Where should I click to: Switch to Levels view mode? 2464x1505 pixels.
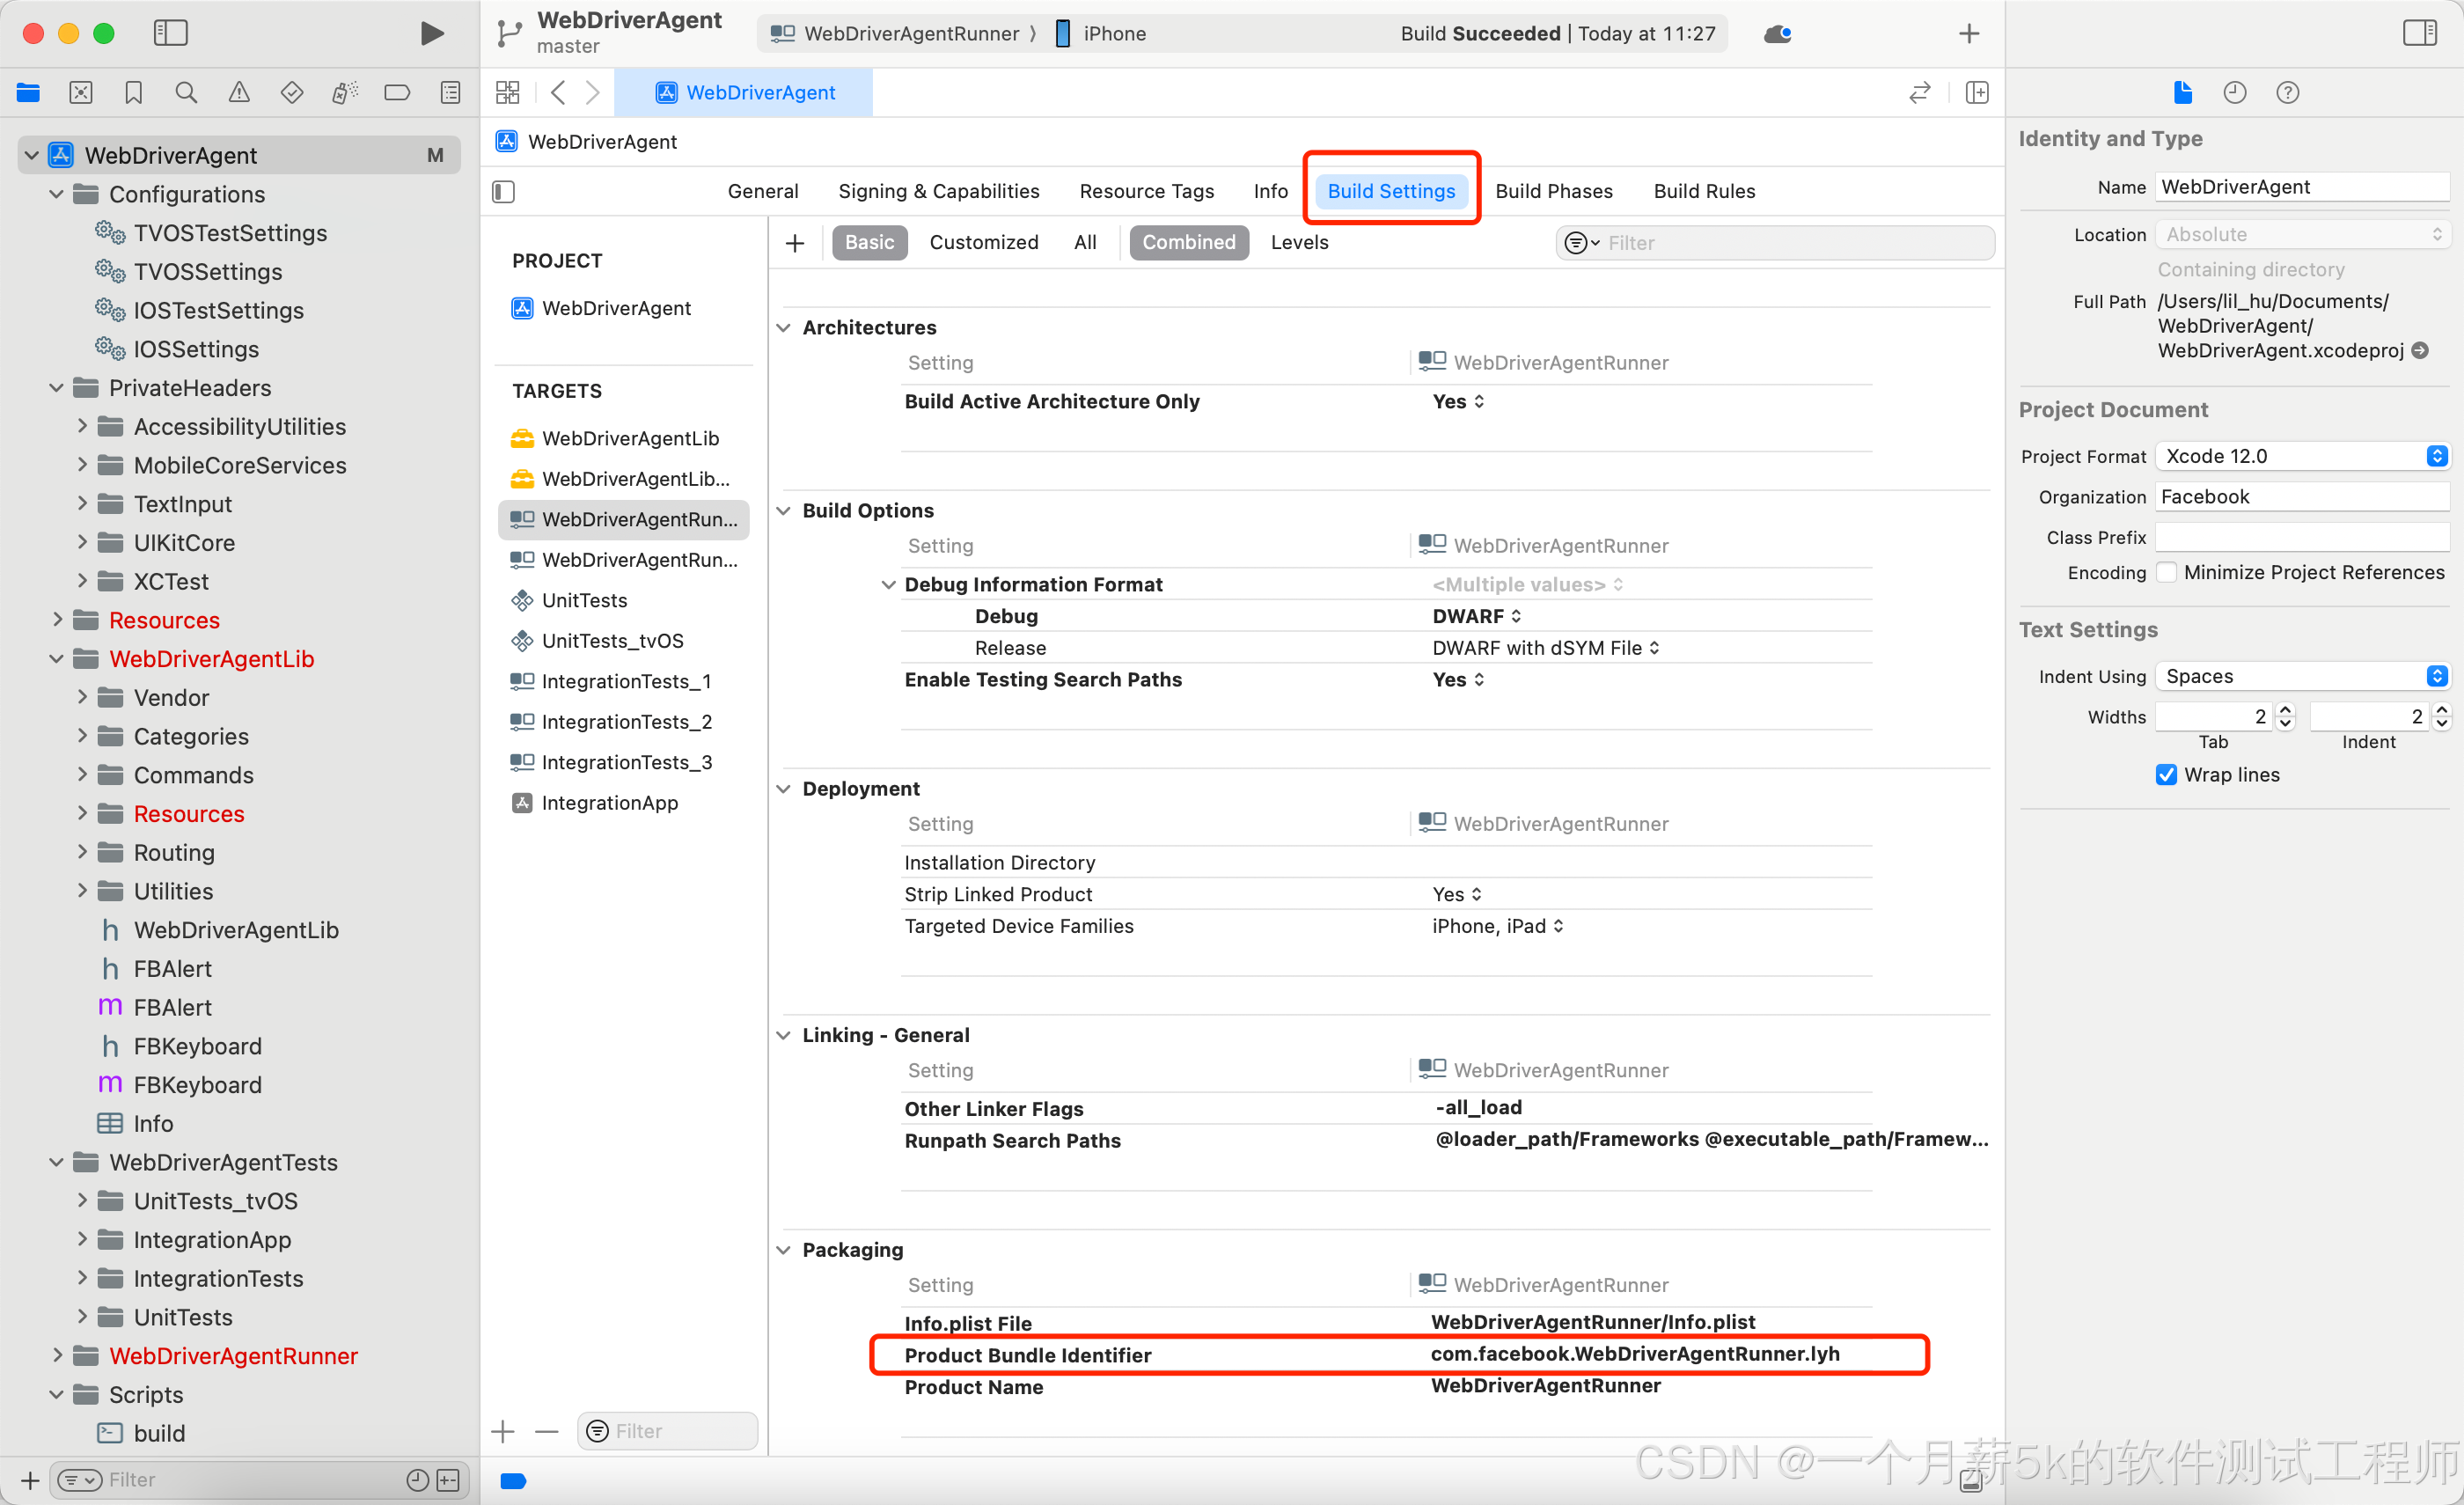point(1299,242)
